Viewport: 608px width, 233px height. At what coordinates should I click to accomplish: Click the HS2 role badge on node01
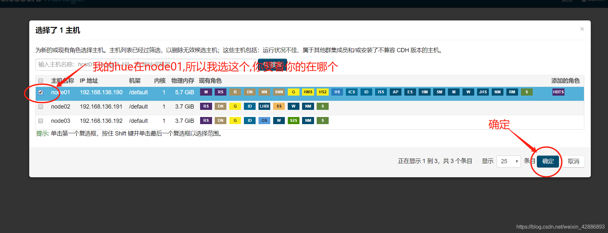pos(323,92)
